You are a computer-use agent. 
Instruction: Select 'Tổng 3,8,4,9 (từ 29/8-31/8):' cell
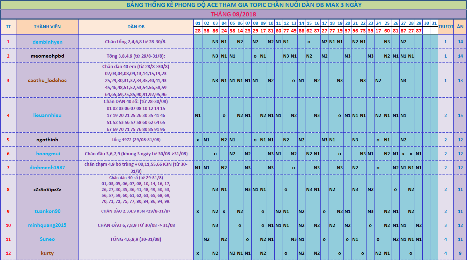coord(136,56)
